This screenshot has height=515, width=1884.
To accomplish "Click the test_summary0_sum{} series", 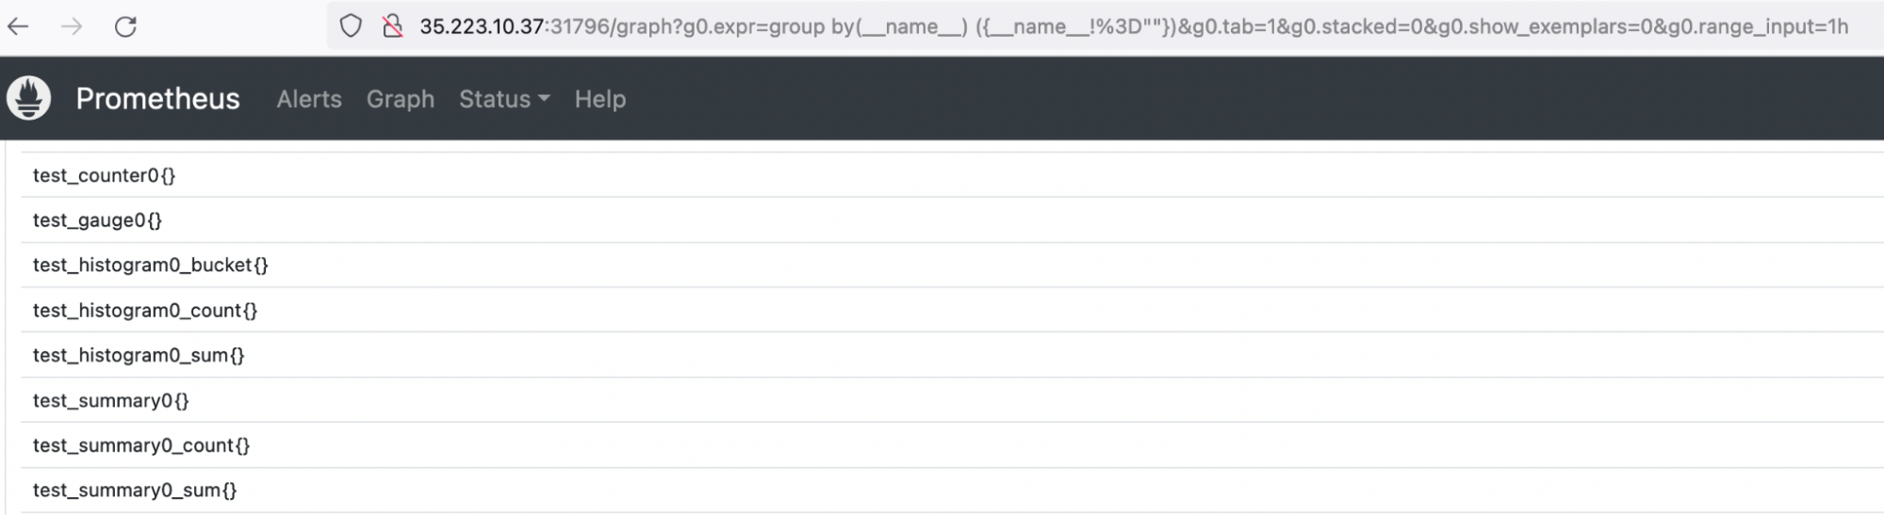I will [135, 491].
